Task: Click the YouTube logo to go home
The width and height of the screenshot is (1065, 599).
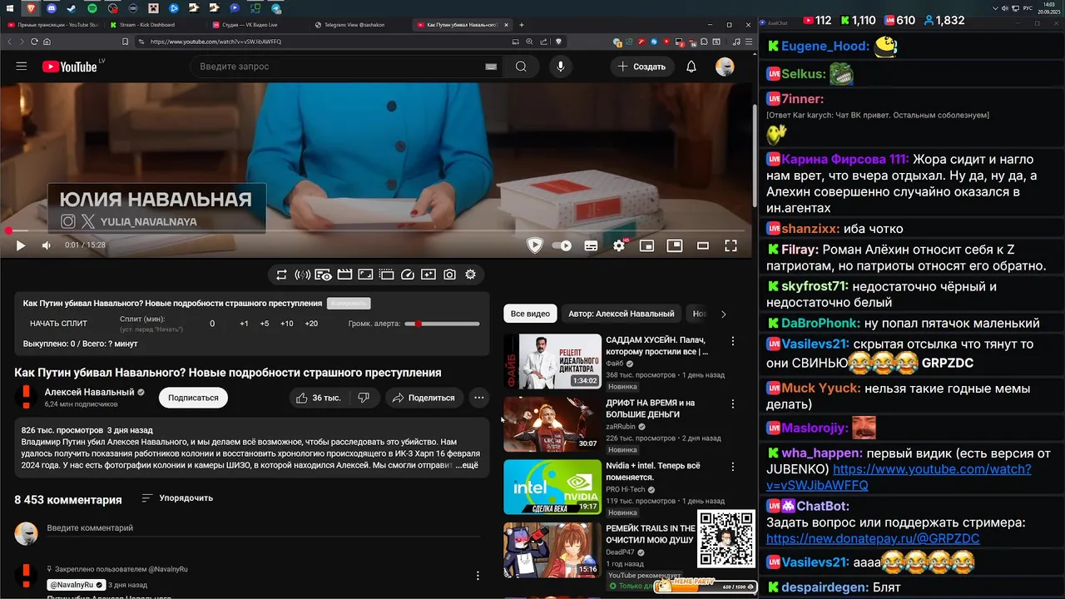Action: coord(70,67)
